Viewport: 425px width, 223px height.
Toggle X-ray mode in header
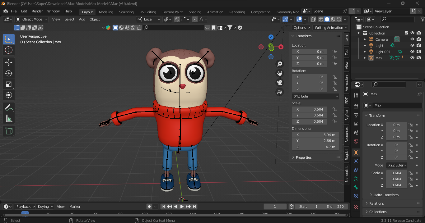pyautogui.click(x=313, y=19)
